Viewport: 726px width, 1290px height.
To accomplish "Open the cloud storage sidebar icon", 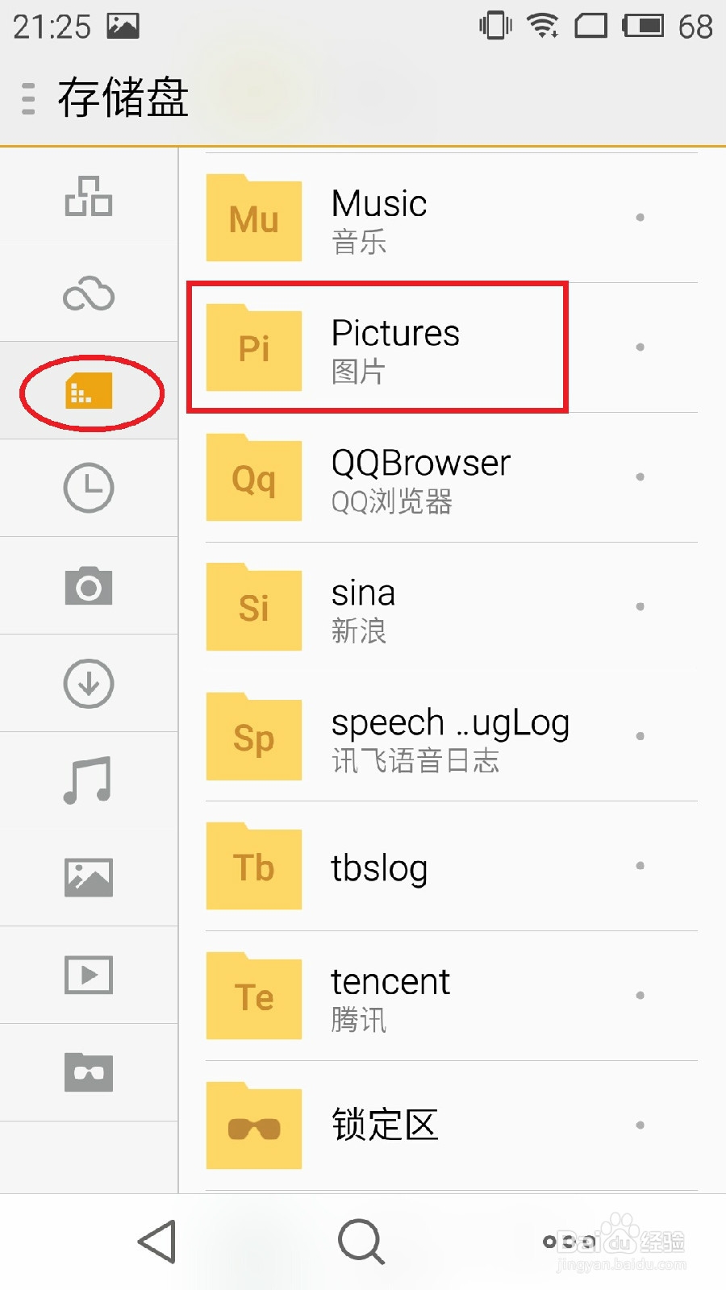I will [89, 294].
